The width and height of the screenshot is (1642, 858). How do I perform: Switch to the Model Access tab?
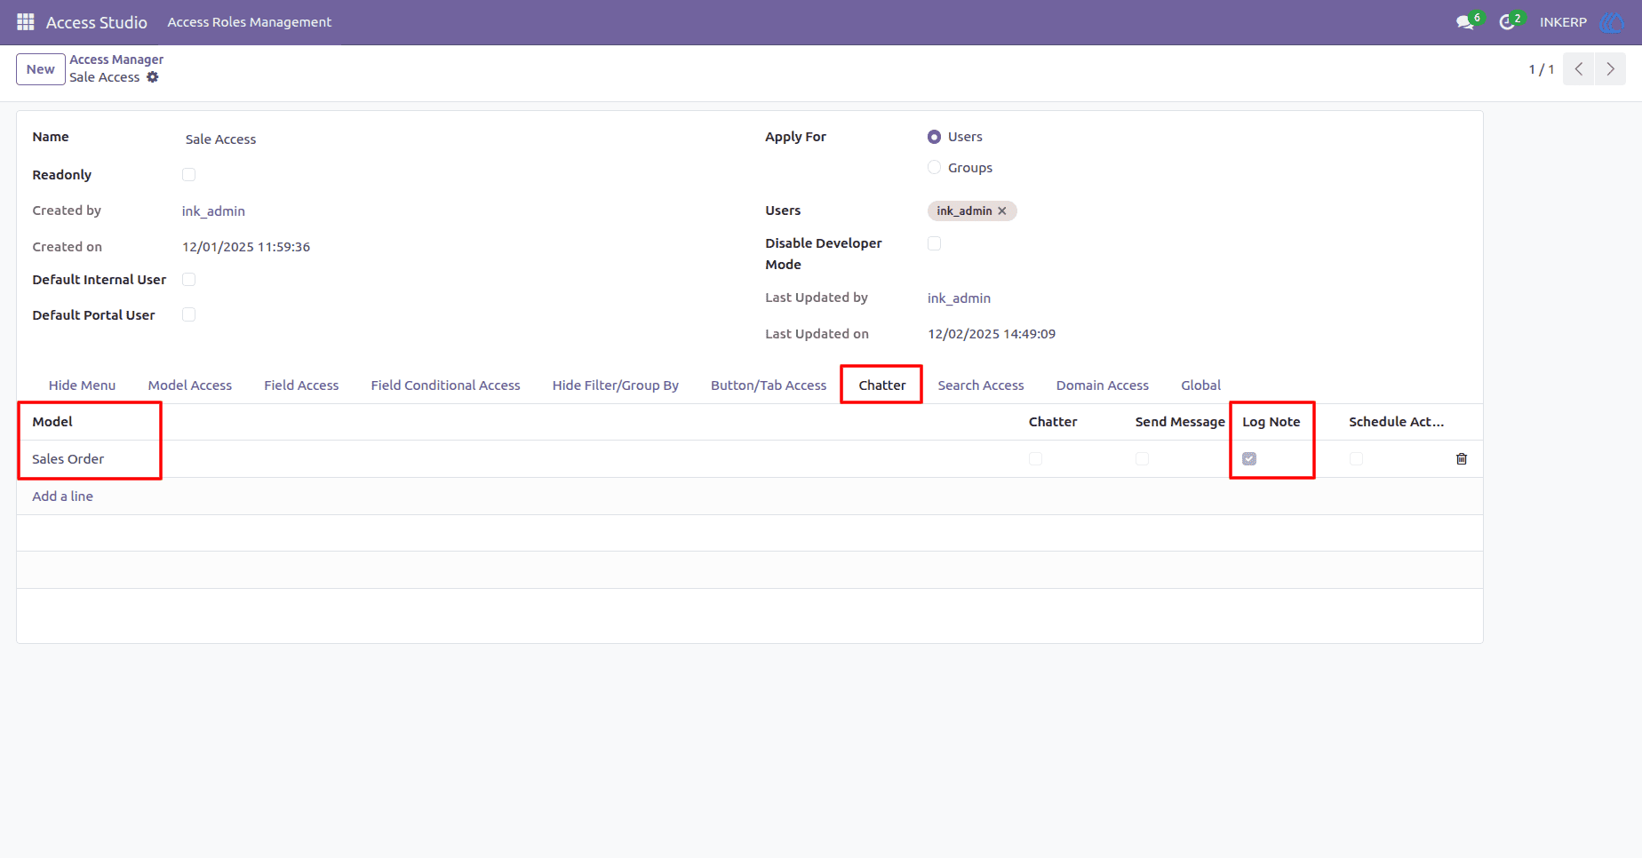190,385
